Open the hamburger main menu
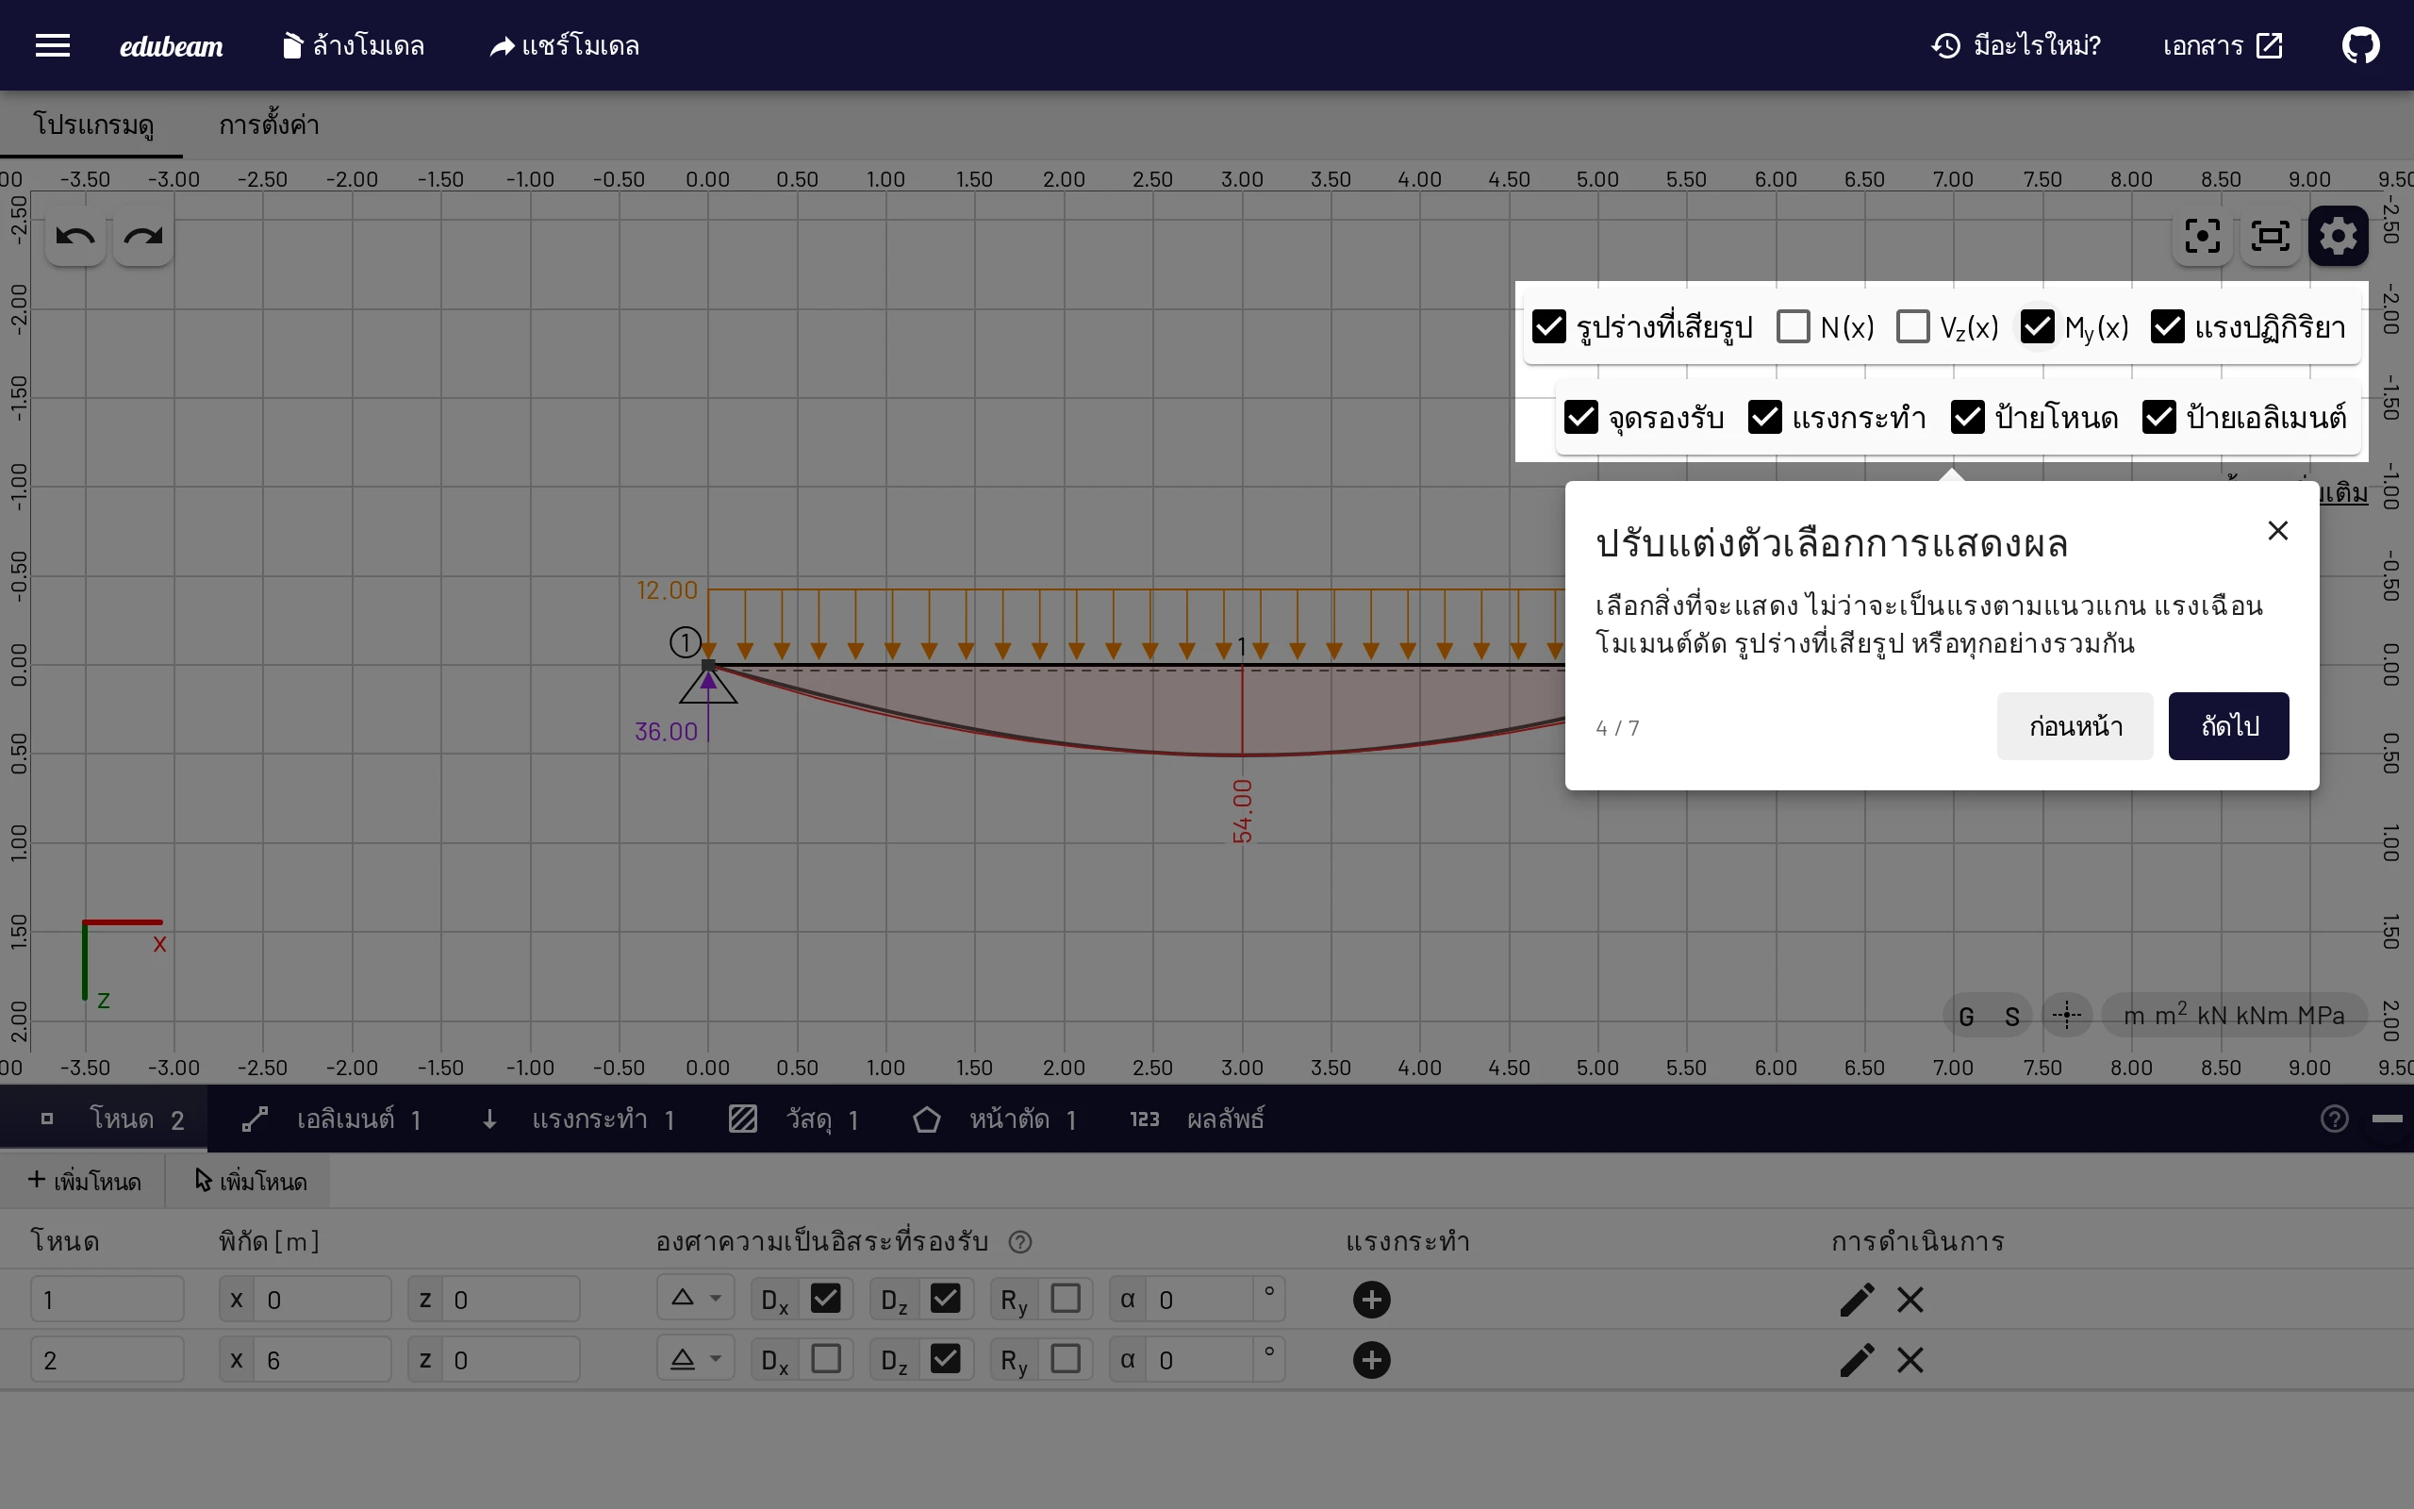The height and width of the screenshot is (1509, 2414). (x=53, y=46)
